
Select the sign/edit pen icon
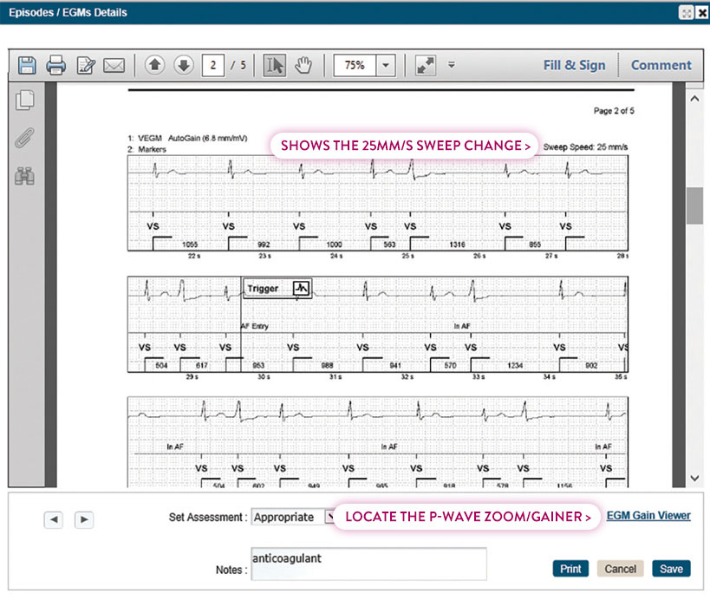[84, 65]
